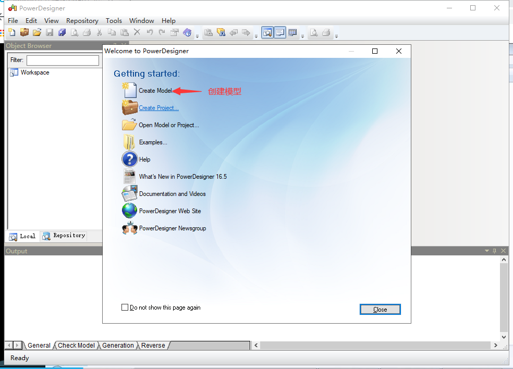The height and width of the screenshot is (369, 513).
Task: Click the last printer icon in toolbar
Action: [x=326, y=32]
